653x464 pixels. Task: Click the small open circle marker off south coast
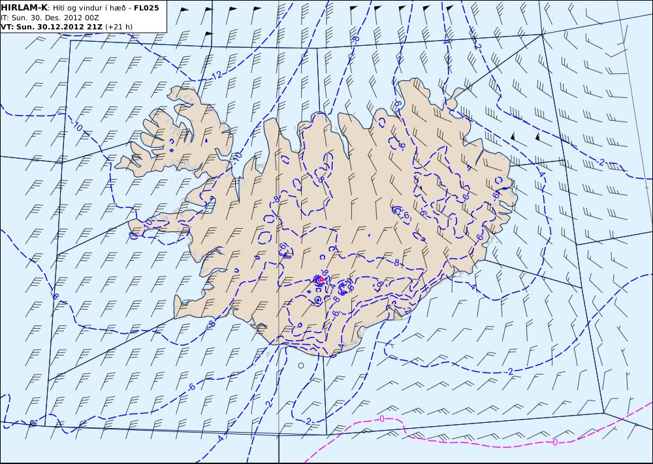301,365
